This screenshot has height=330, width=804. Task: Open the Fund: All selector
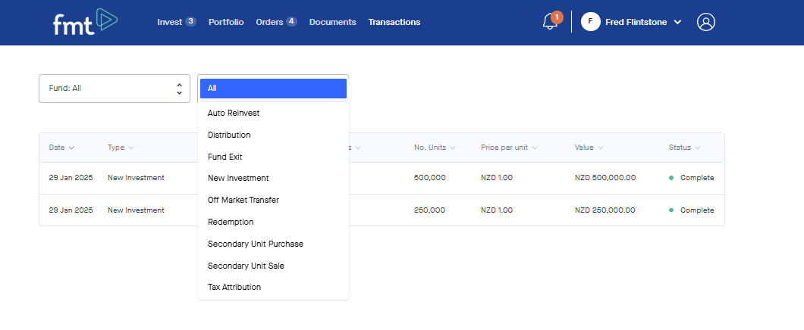[115, 89]
